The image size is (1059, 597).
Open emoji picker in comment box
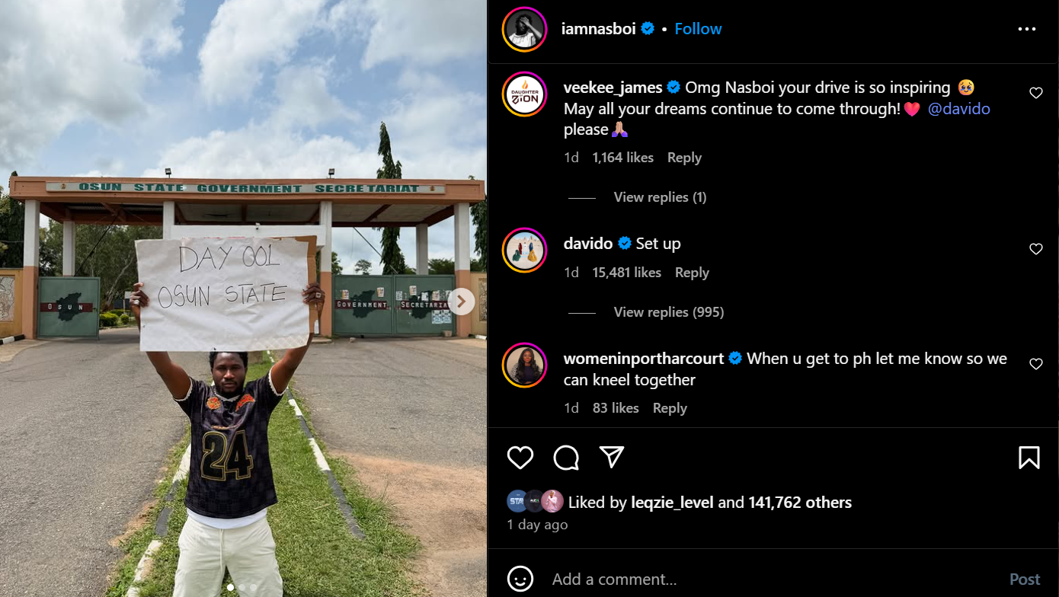pos(520,579)
